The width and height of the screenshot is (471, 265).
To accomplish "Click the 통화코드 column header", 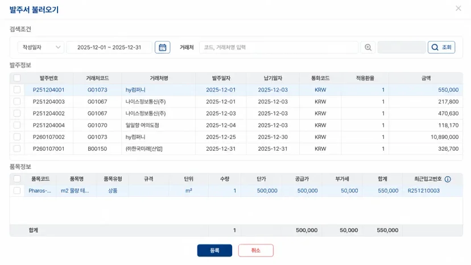I will 320,78.
